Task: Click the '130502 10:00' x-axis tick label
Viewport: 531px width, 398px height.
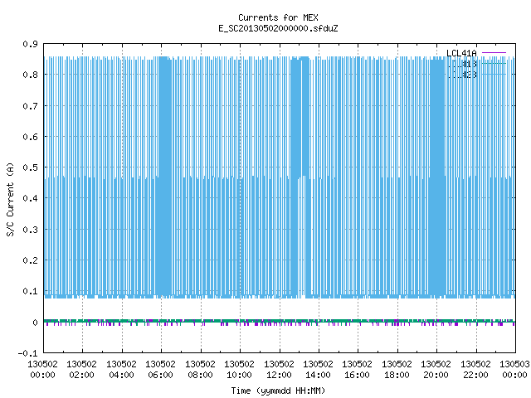Action: 239,370
